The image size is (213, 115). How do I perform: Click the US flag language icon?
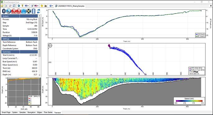point(36,6)
